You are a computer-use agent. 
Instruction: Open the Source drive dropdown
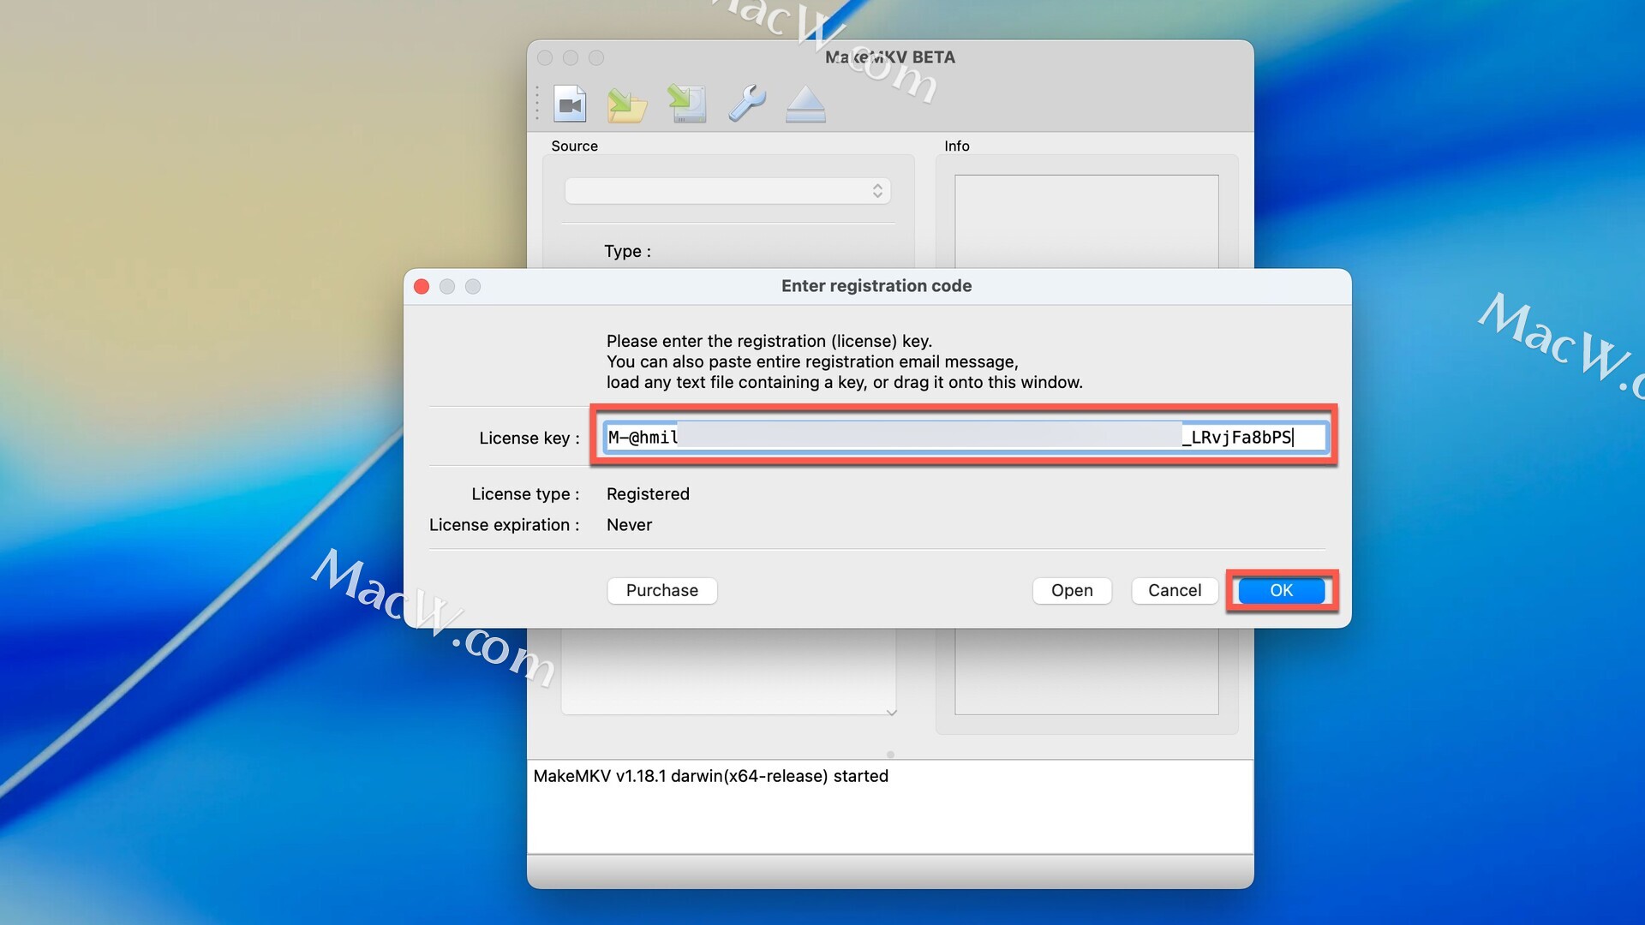pyautogui.click(x=727, y=191)
